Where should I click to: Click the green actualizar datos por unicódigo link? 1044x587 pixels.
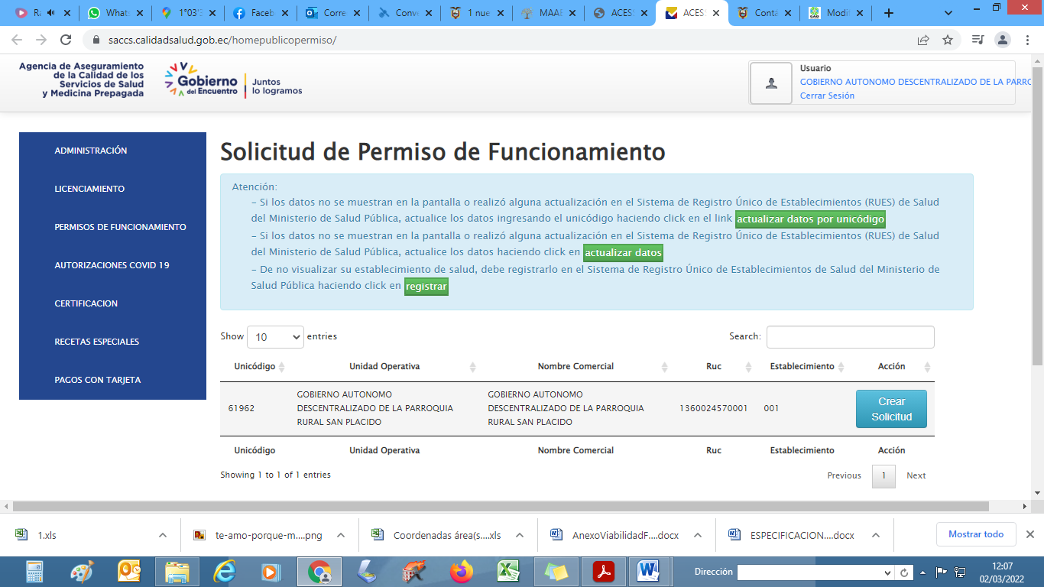point(810,219)
